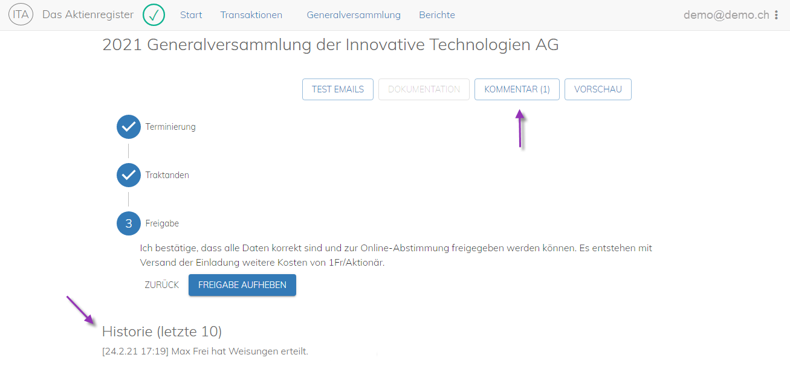The width and height of the screenshot is (790, 378).
Task: Click the Freigabe step number 3 circle
Action: [x=128, y=223]
